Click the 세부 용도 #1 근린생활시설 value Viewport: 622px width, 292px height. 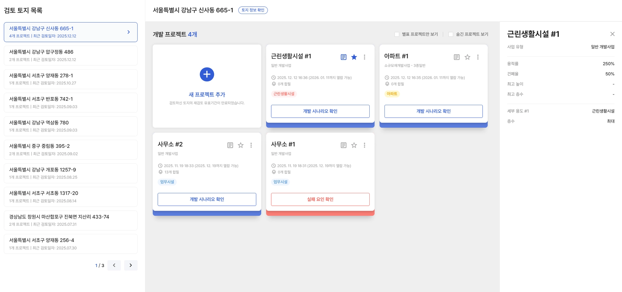[x=603, y=111]
